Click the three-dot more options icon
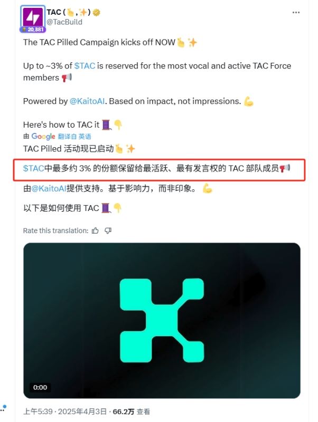The height and width of the screenshot is (422, 318). pos(296,13)
